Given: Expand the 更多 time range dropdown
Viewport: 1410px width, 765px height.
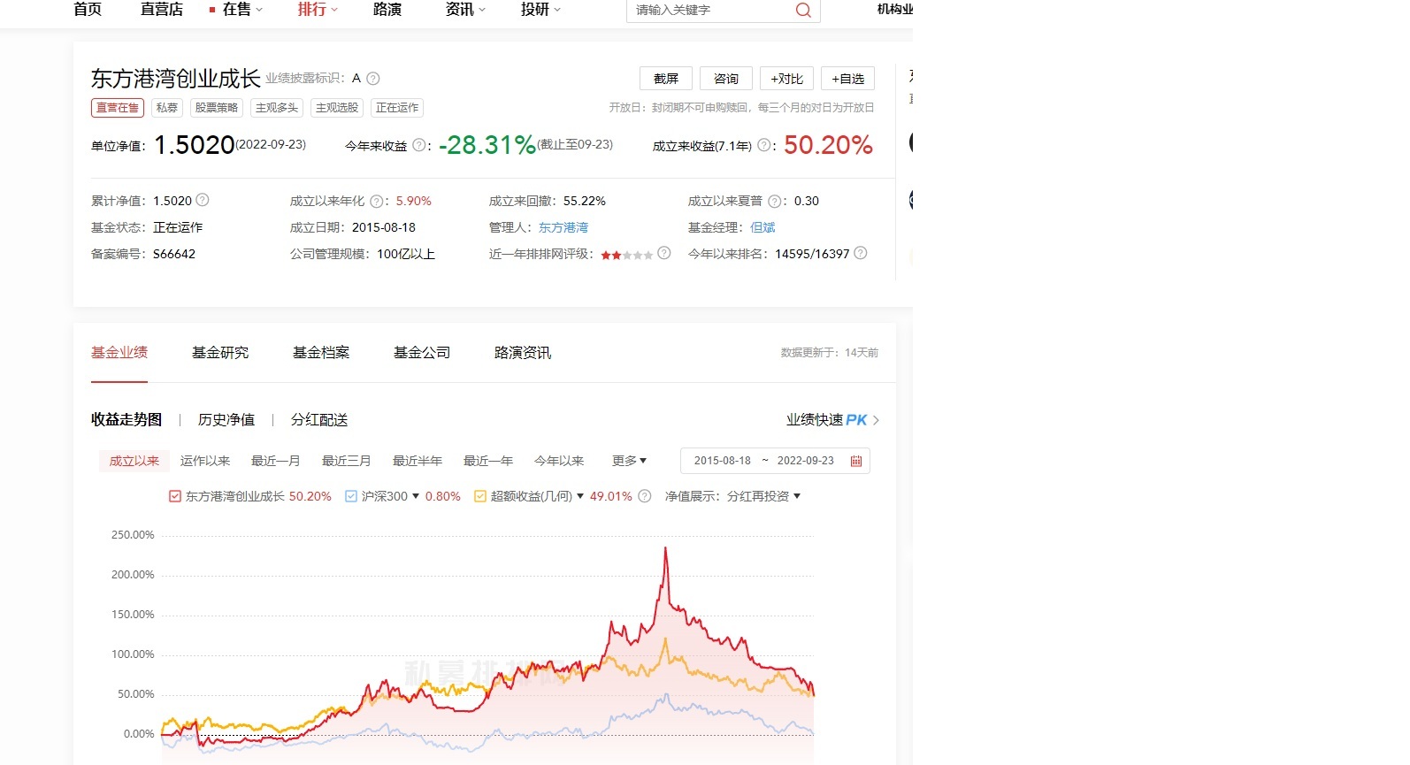Looking at the screenshot, I should coord(629,461).
